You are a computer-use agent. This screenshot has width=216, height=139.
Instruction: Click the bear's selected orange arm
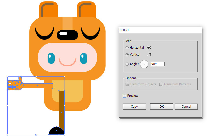pyautogui.click(x=37, y=86)
